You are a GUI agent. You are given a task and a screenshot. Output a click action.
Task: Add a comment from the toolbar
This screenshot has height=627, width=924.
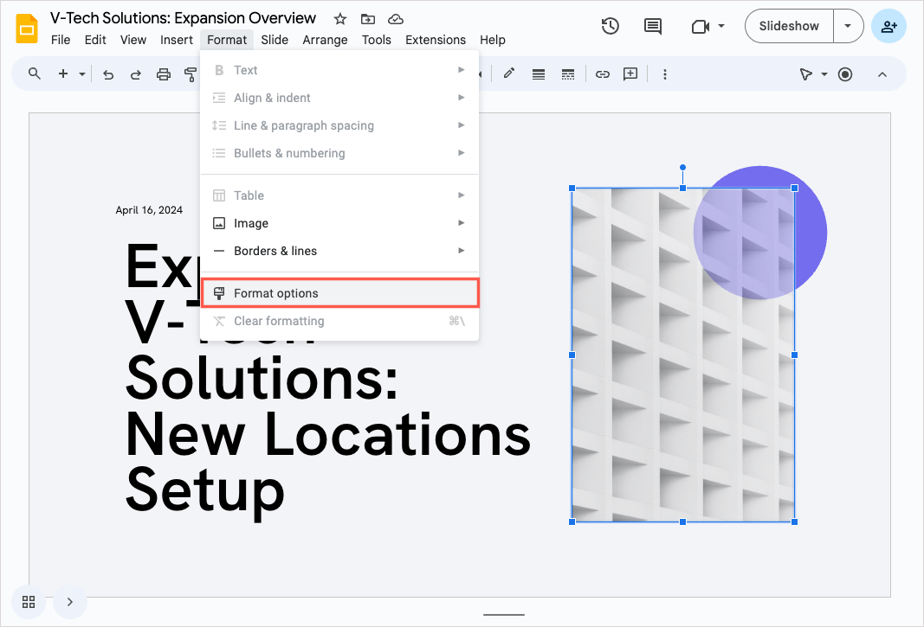click(630, 74)
